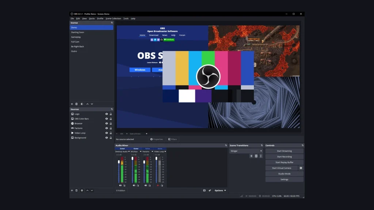The width and height of the screenshot is (374, 210).
Task: Hide the OBS Color Bars source
Action: point(107,119)
